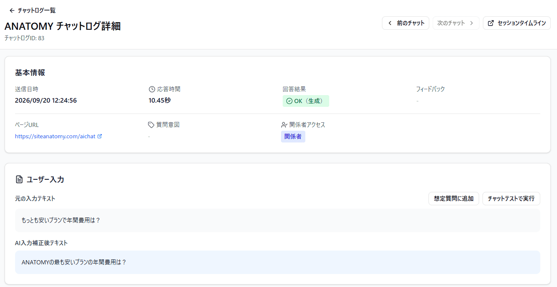
Task: Click the back arrow icon beside チャットログ一覧
Action: coord(12,10)
